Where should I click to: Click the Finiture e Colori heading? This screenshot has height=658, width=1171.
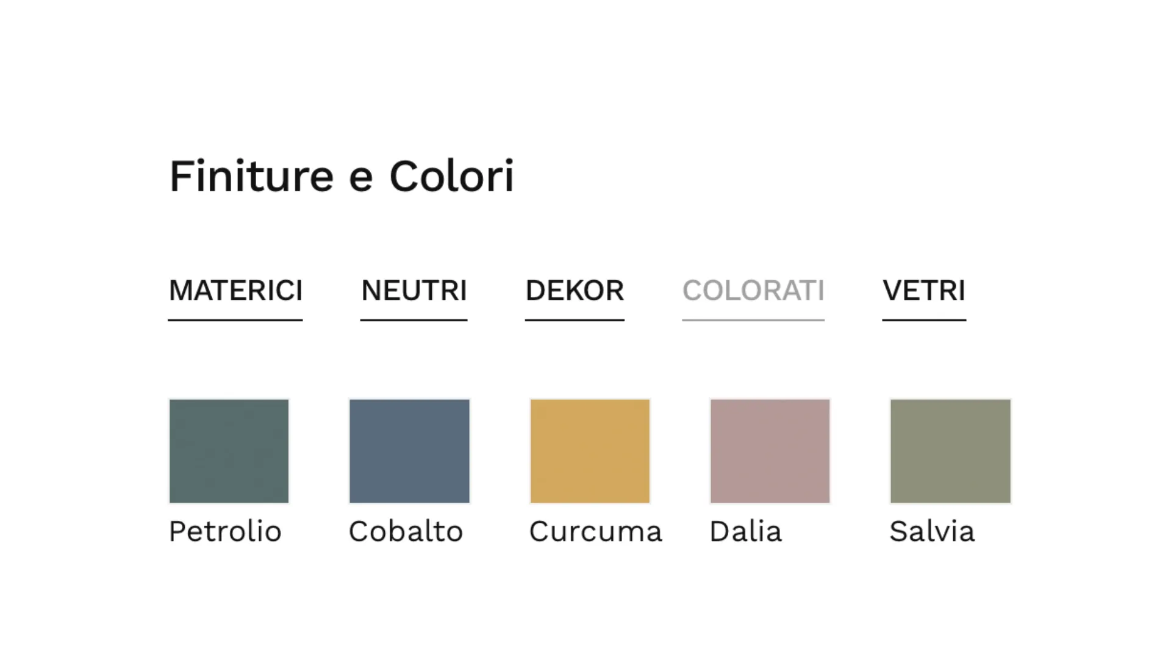click(x=342, y=177)
